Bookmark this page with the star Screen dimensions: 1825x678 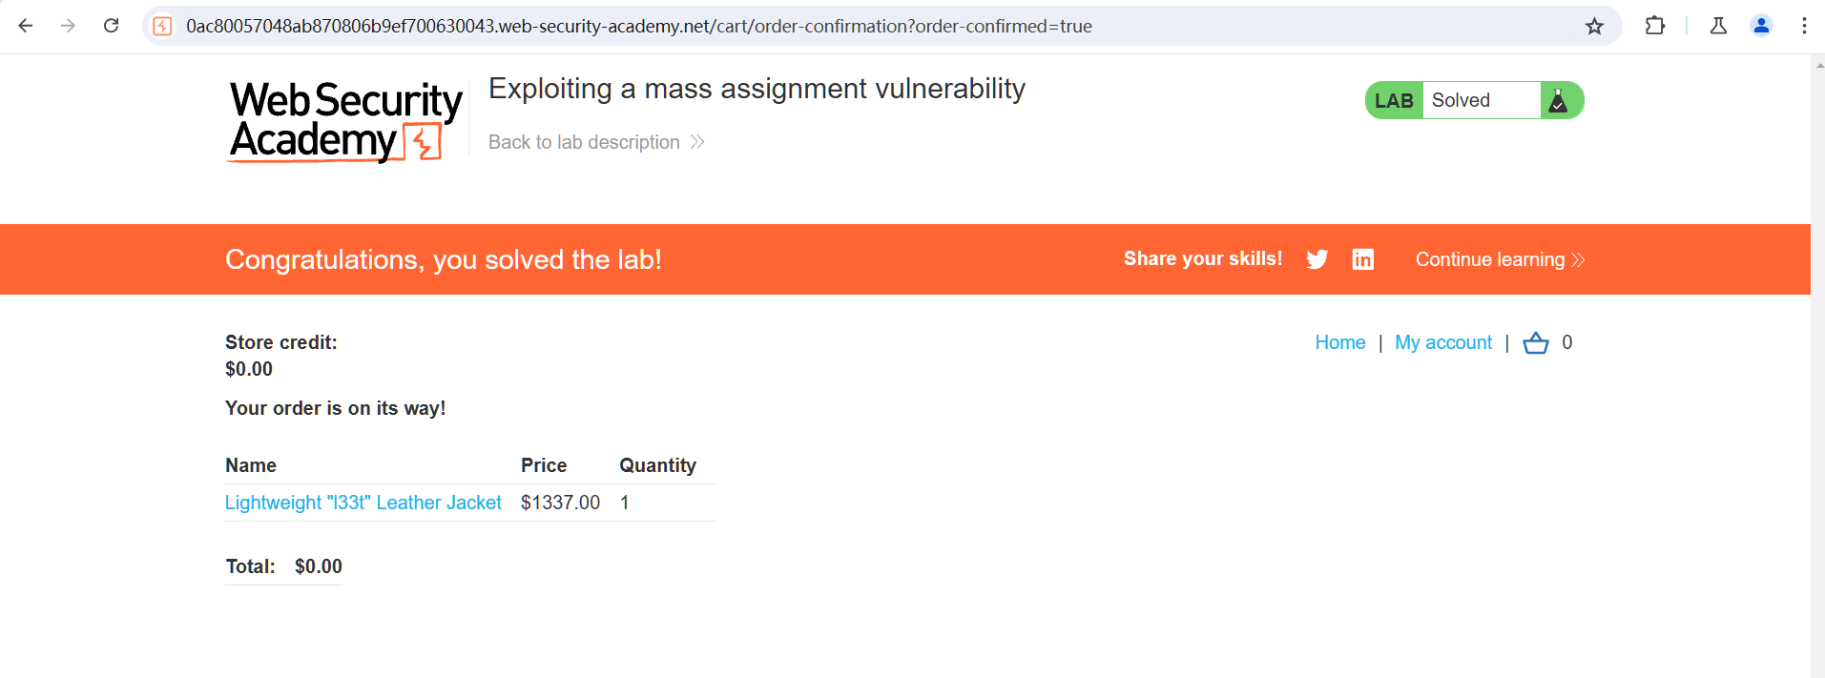(1594, 26)
